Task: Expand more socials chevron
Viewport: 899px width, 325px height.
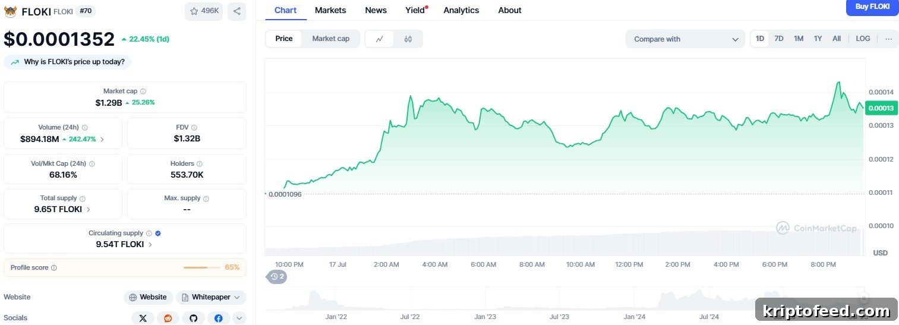Action: click(x=239, y=318)
